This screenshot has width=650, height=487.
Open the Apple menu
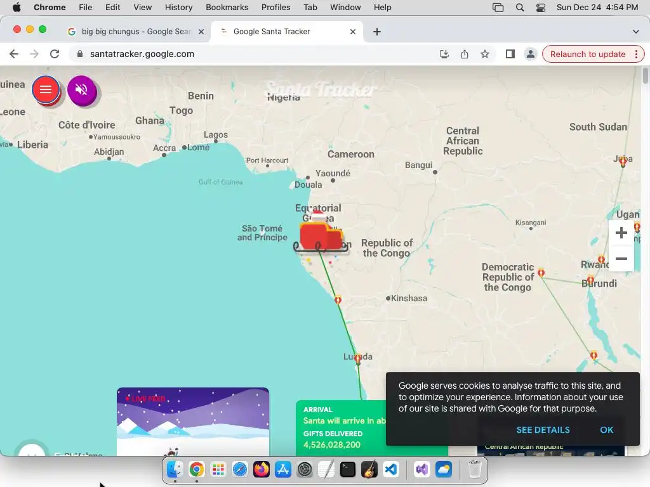[17, 8]
